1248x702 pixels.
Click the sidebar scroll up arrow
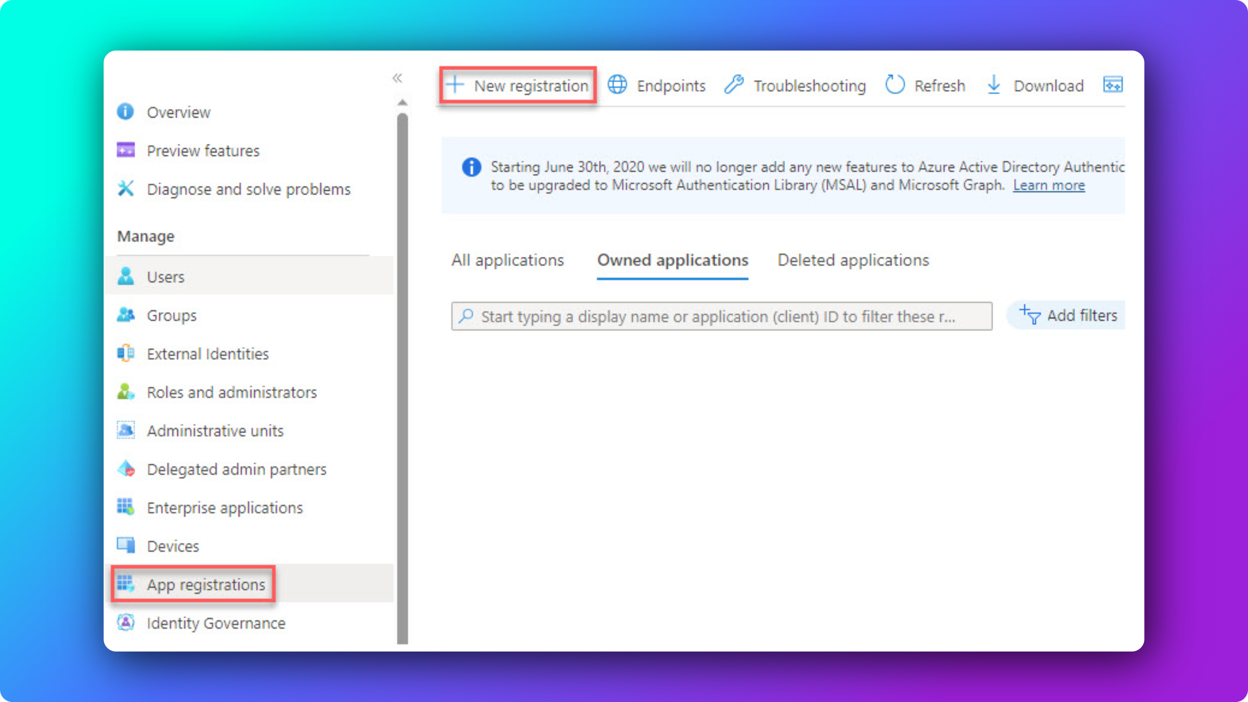click(402, 102)
